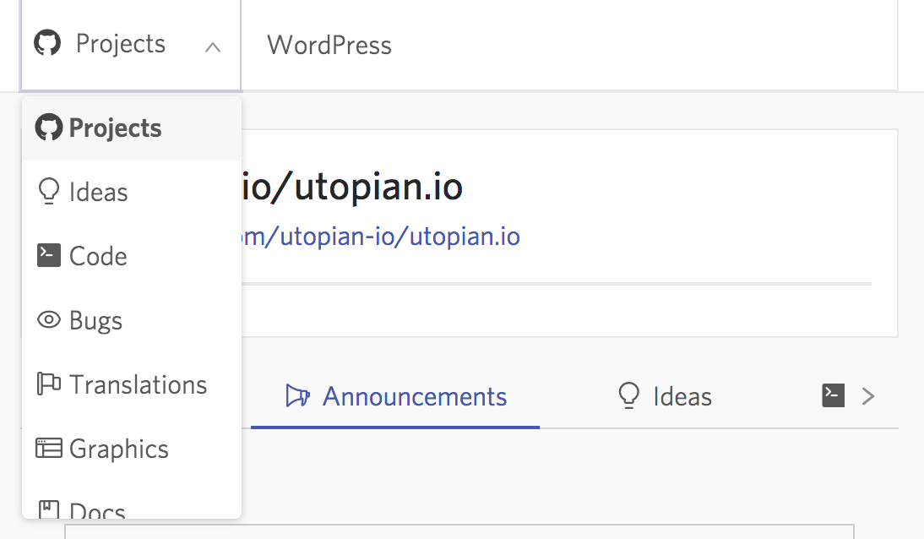Viewport: 924px width, 539px height.
Task: Click the terminal icon in the tab bar
Action: [x=833, y=395]
